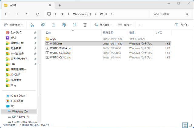
Task: Click the Cut scissors icon
Action: click(32, 25)
